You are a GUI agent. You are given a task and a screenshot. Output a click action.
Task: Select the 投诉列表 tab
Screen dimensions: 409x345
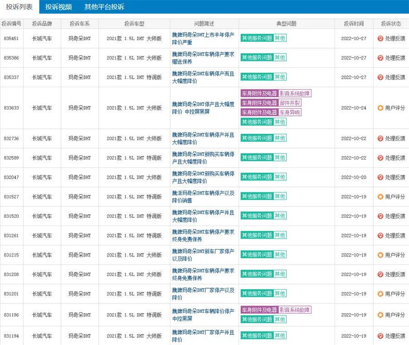point(19,7)
